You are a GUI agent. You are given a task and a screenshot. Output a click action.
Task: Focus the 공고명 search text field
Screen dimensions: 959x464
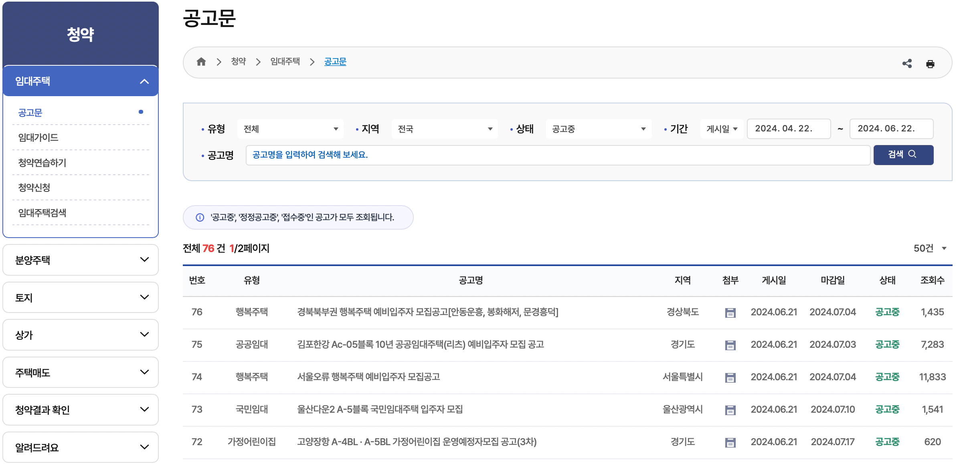pos(557,155)
